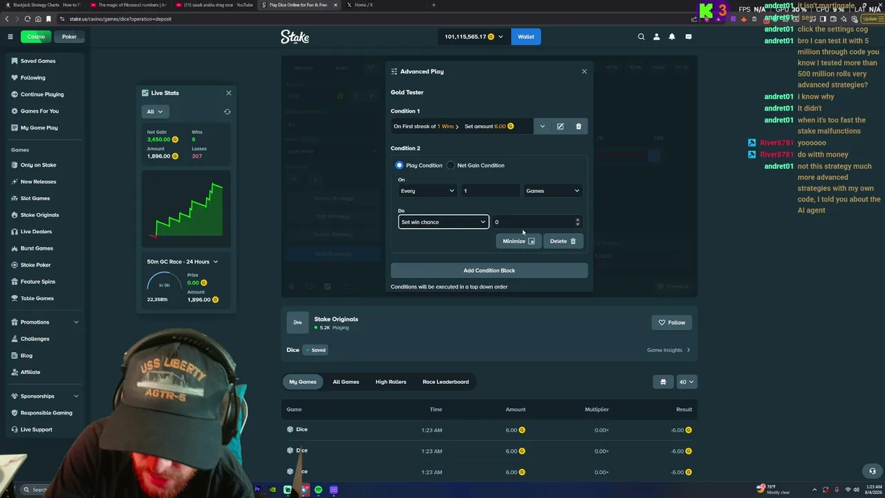
Task: Open the Game Insights link
Action: (669, 350)
